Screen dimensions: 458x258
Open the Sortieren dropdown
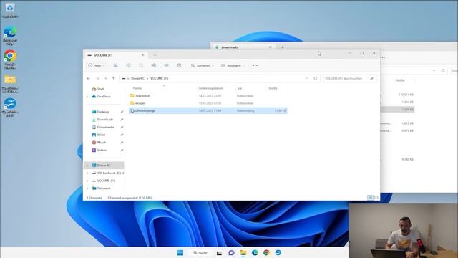[x=202, y=65]
